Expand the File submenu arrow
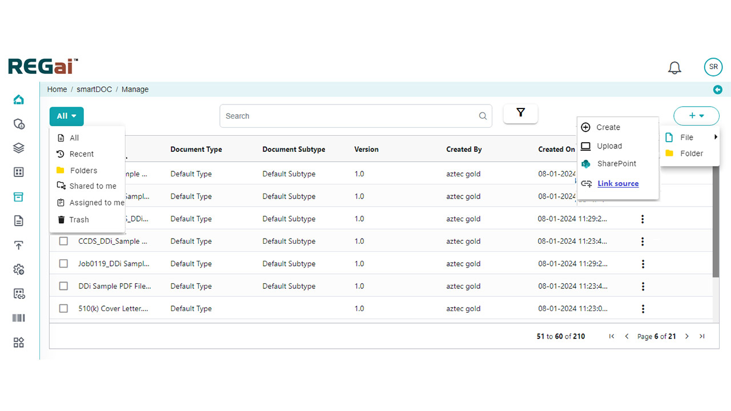Viewport: 731px width, 411px height. (715, 137)
